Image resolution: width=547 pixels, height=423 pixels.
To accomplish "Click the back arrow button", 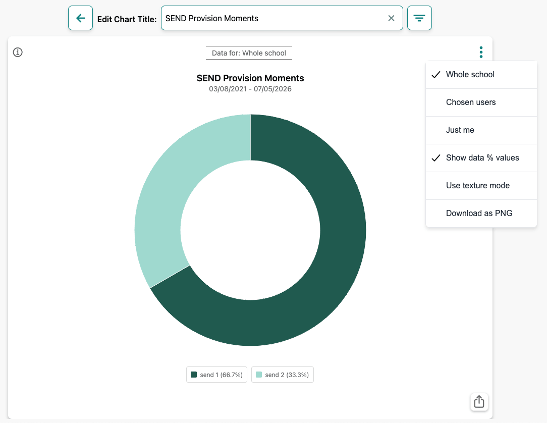I will click(x=80, y=18).
